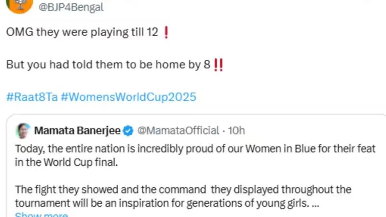
Task: Visit the @MamataOfficial handle
Action: tap(179, 130)
